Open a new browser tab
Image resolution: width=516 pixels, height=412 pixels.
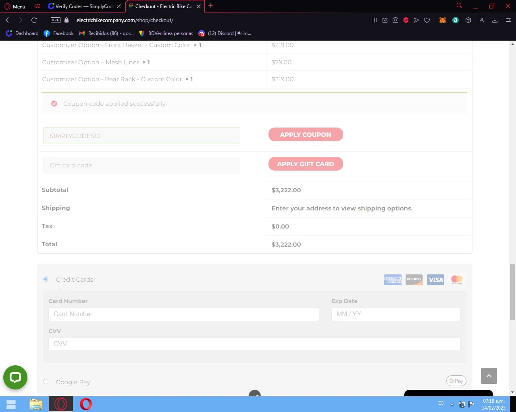[210, 6]
